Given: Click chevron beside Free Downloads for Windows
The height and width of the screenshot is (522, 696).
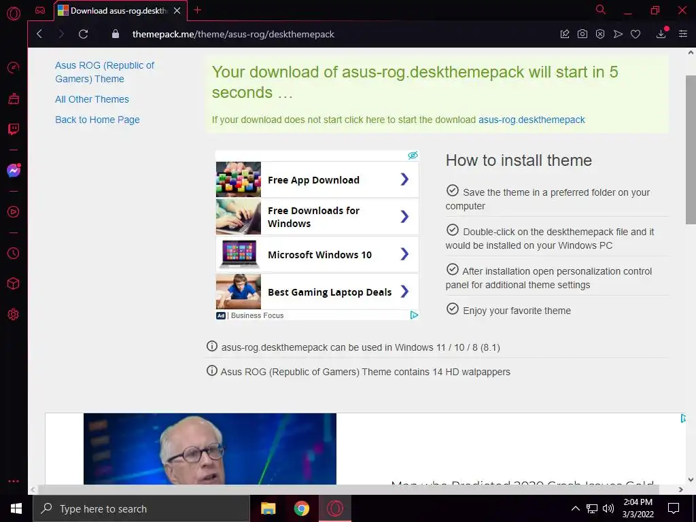Looking at the screenshot, I should [404, 217].
